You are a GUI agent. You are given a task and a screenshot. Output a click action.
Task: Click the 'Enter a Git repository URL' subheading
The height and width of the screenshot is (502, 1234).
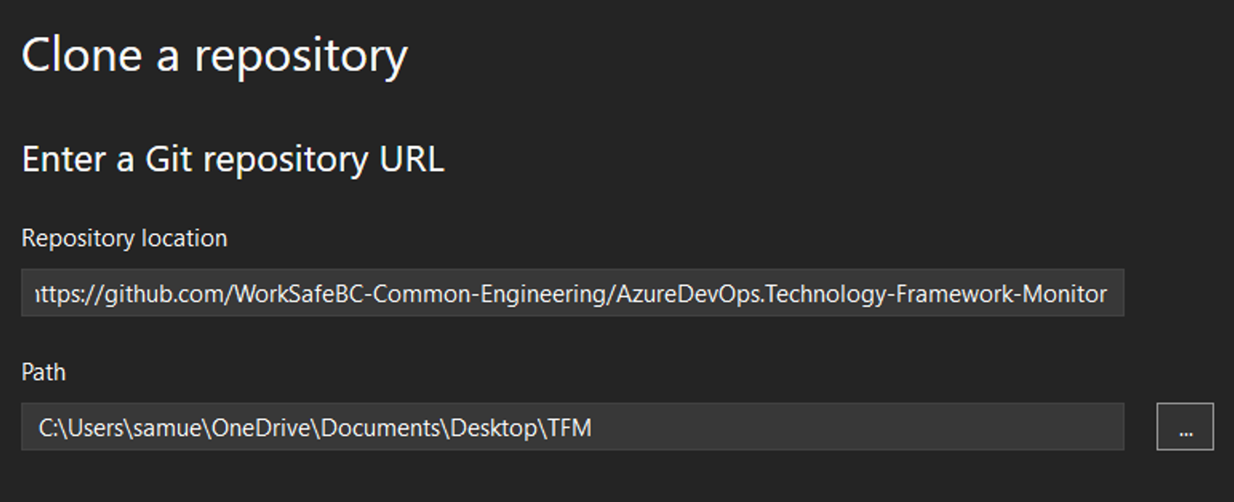click(x=234, y=159)
